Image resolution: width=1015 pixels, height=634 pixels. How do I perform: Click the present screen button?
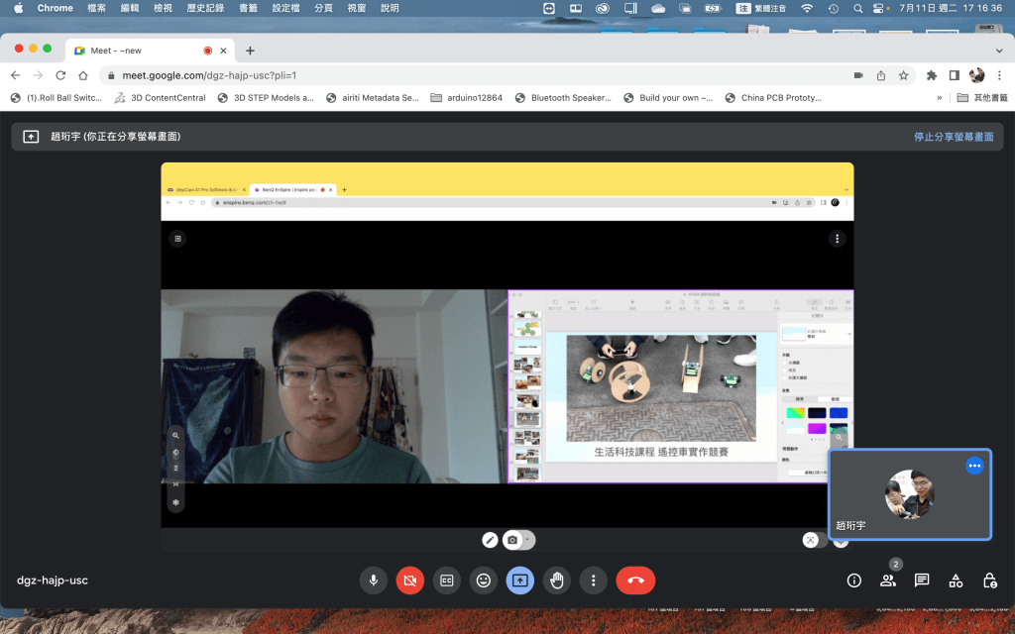[520, 581]
